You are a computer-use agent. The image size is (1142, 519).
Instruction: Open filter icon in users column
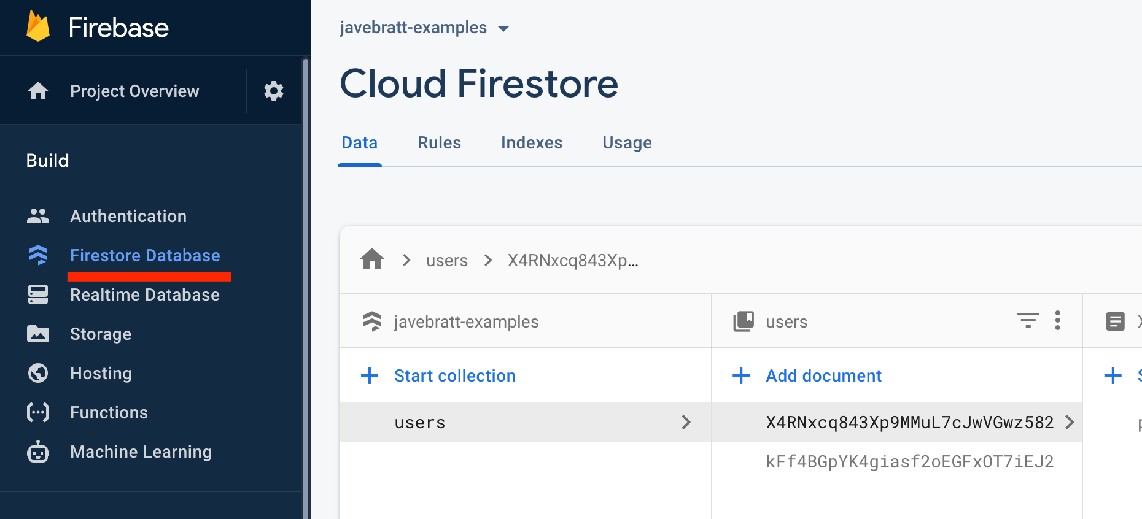1028,320
